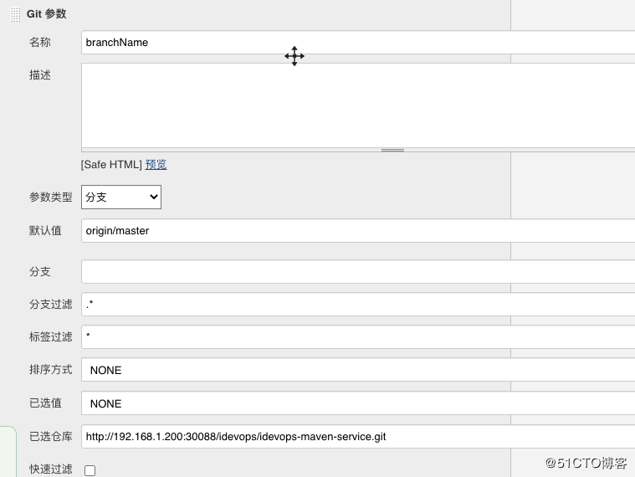This screenshot has width=635, height=477.
Task: Click the empty 分支 input field
Action: point(358,272)
